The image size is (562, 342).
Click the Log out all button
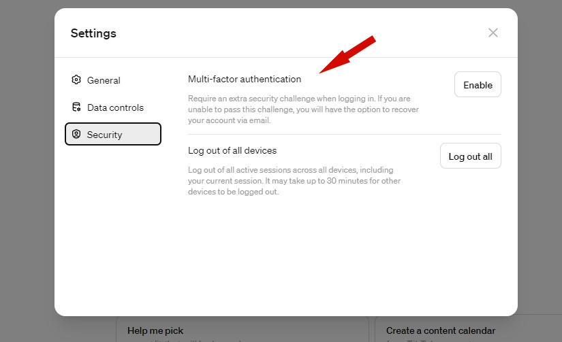click(x=471, y=156)
